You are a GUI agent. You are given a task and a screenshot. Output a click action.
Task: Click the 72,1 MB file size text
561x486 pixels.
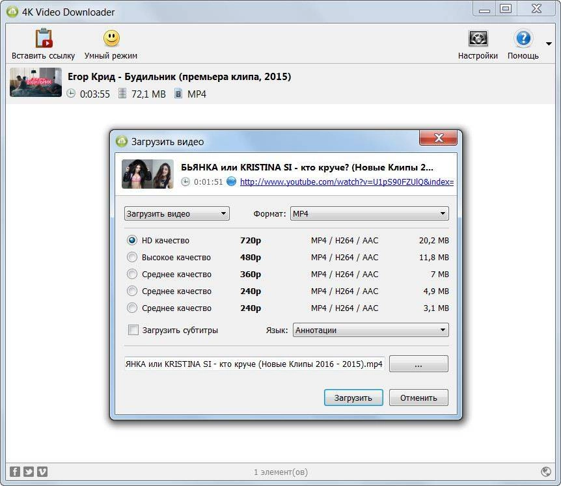[148, 94]
